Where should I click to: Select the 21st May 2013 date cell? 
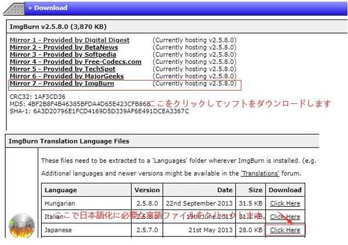pyautogui.click(x=199, y=230)
